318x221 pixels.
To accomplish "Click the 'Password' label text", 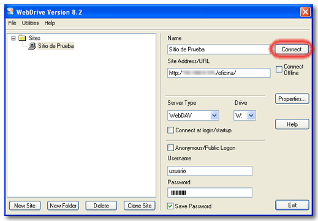I will (x=179, y=182).
